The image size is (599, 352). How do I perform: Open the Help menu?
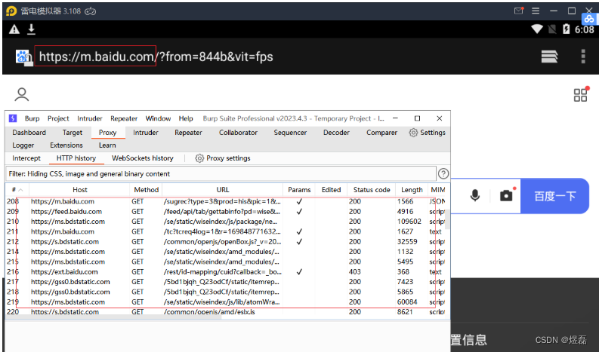point(186,118)
